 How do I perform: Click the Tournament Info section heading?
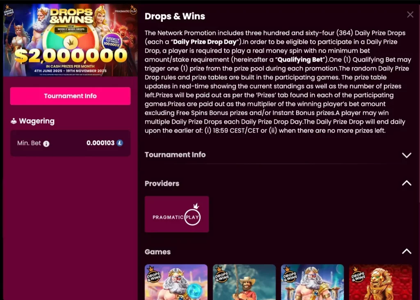coord(175,155)
